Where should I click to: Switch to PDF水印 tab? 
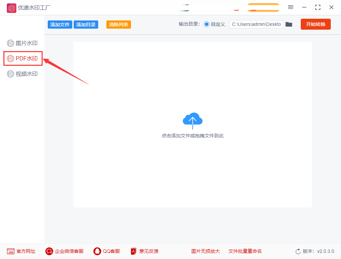[23, 59]
